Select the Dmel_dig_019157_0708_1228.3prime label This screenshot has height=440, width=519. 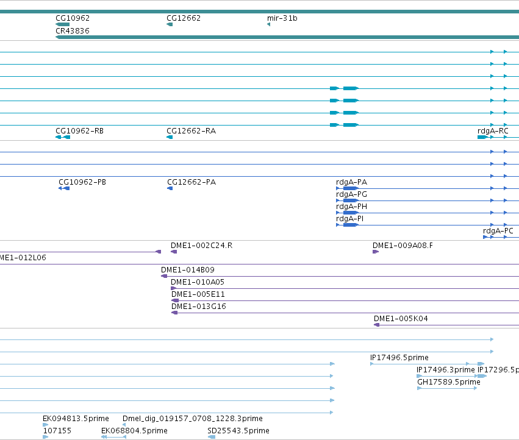point(193,419)
